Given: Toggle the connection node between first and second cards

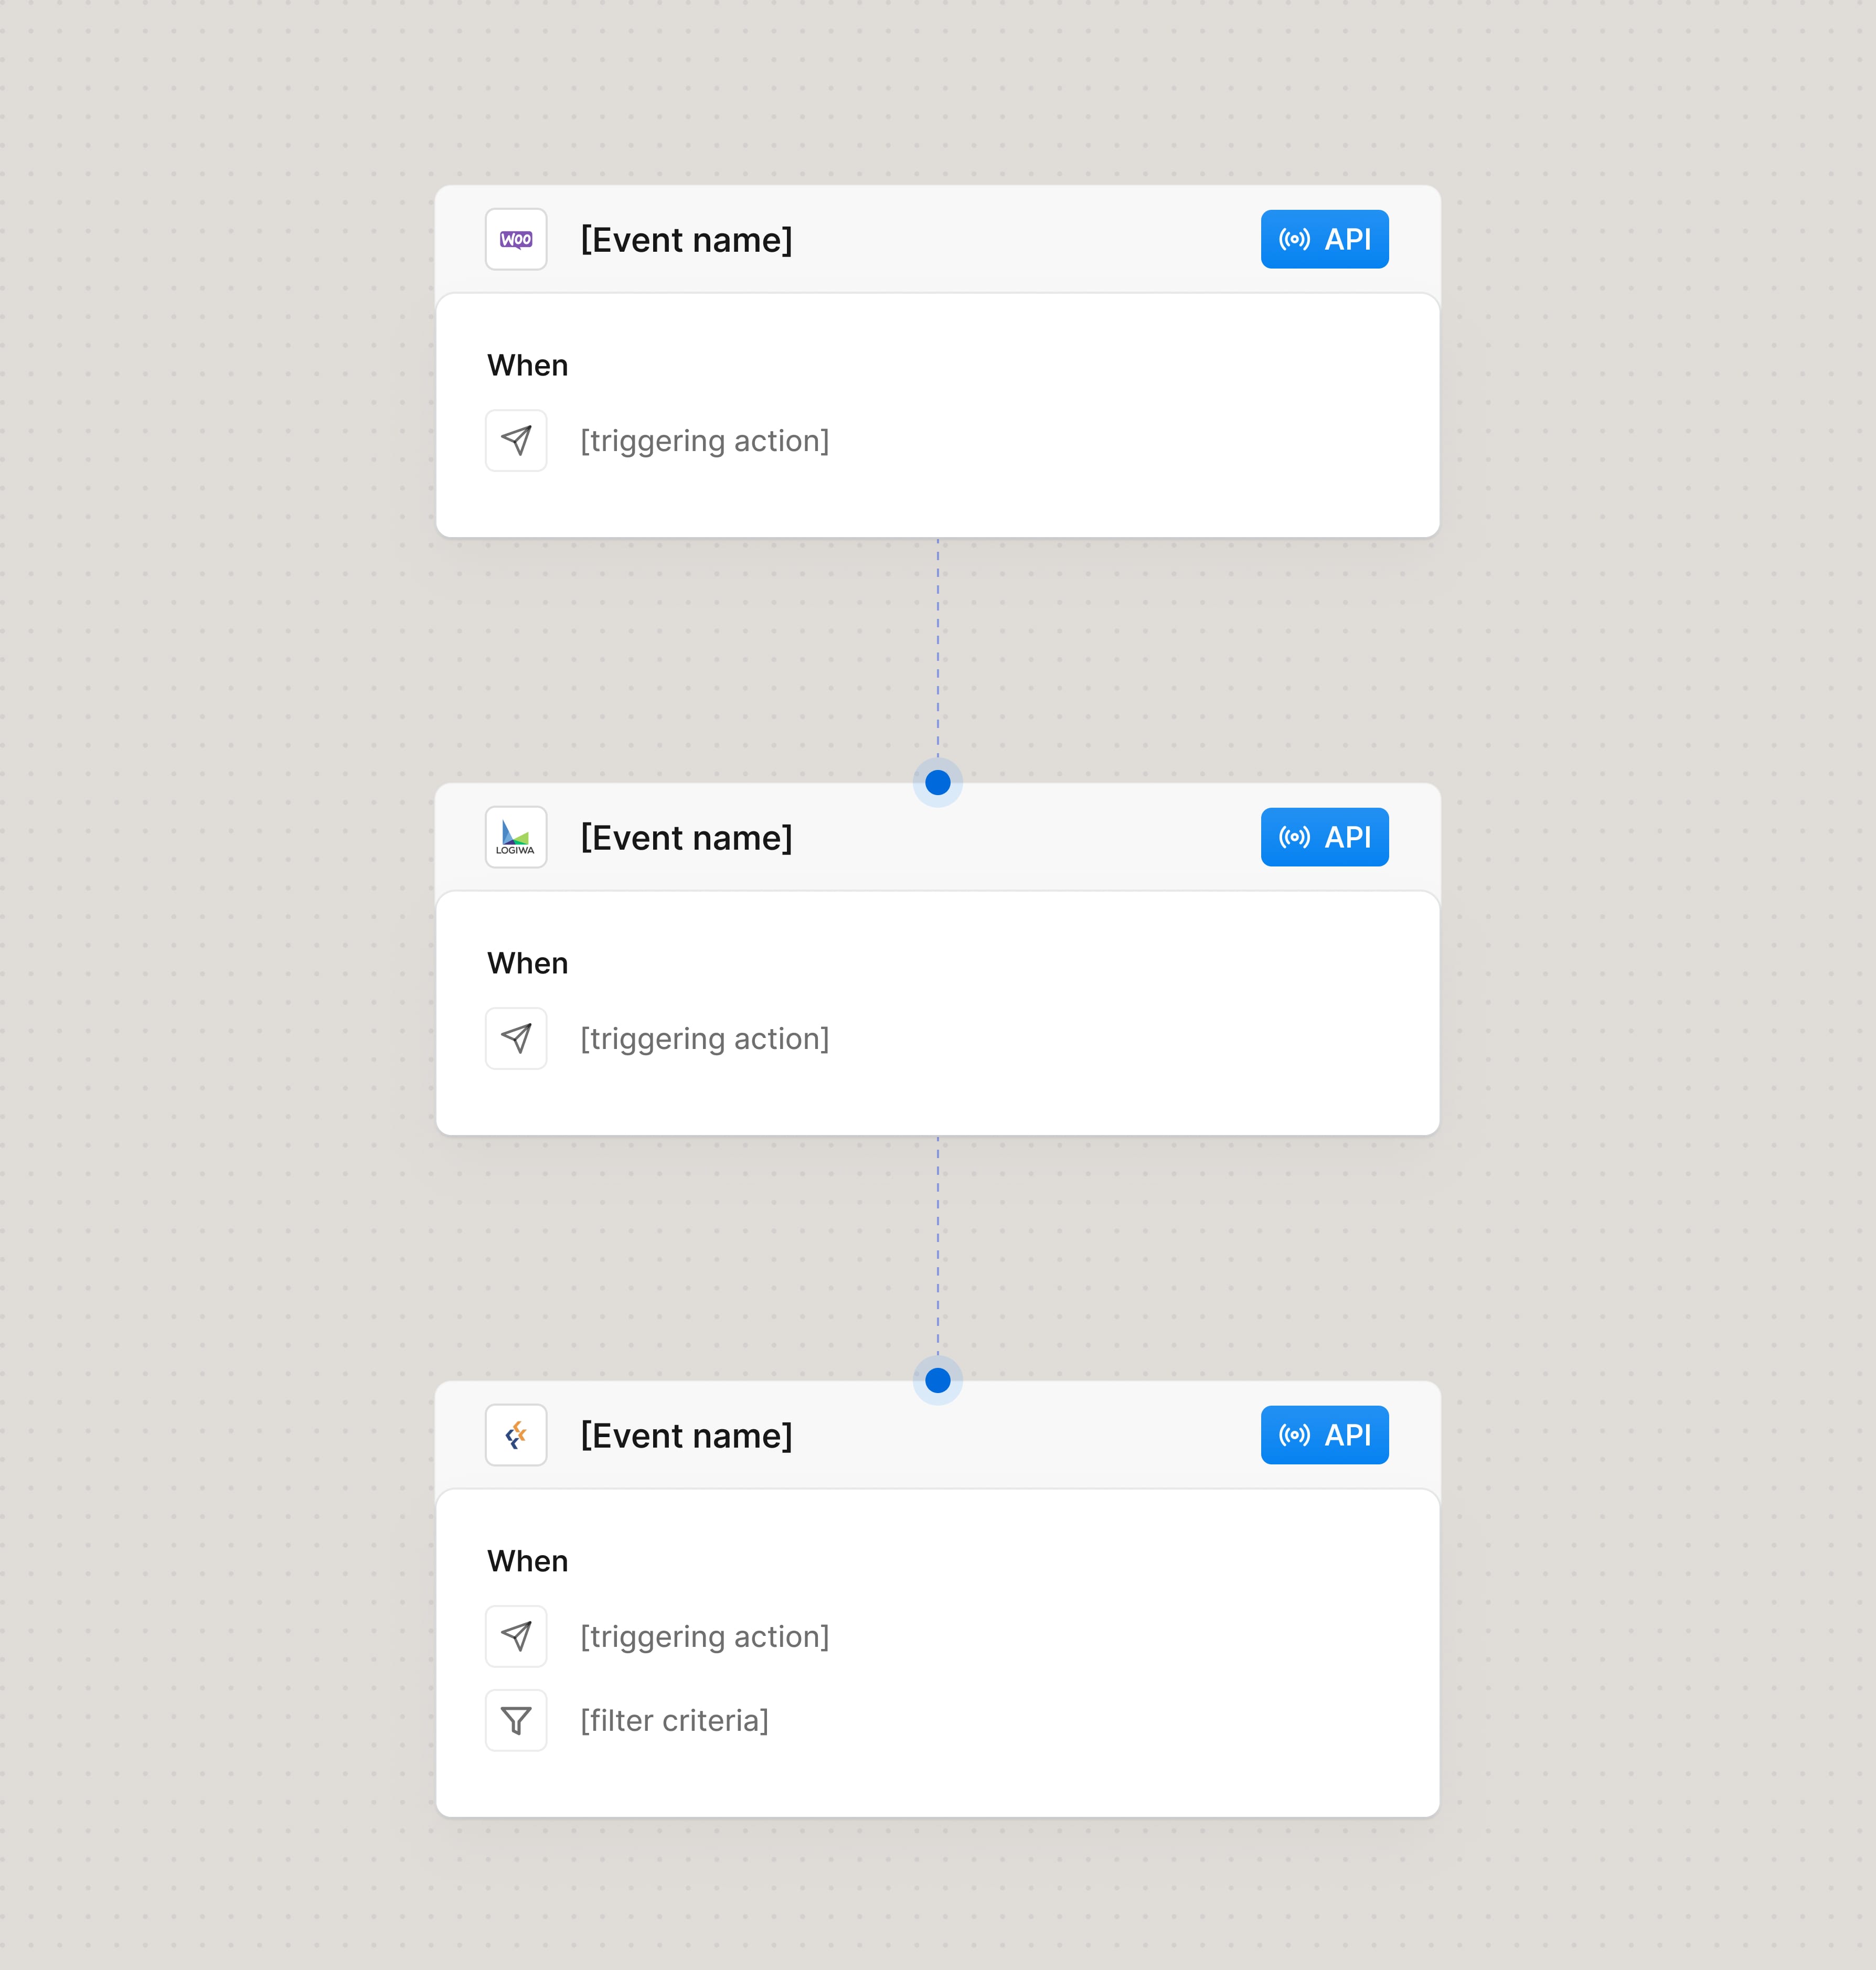Looking at the screenshot, I should pyautogui.click(x=937, y=782).
